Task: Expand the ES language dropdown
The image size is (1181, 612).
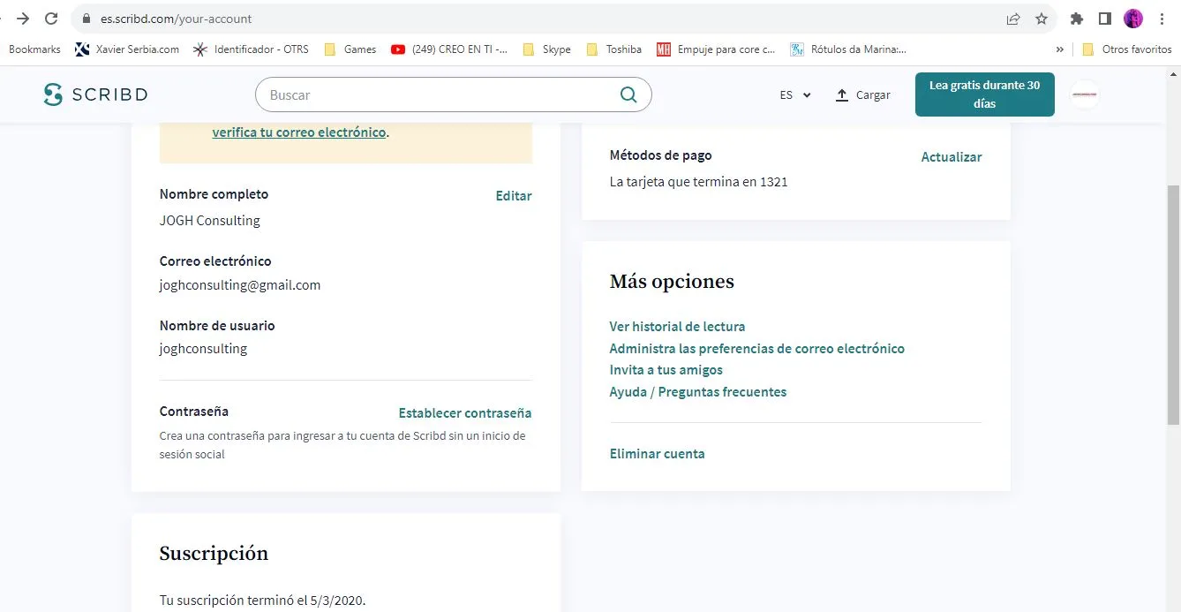Action: coord(794,94)
